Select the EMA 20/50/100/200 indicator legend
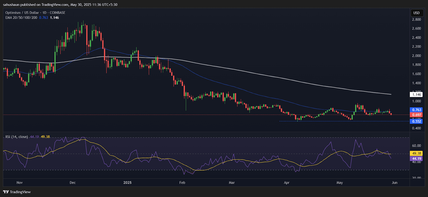The width and height of the screenshot is (428, 197). point(21,18)
